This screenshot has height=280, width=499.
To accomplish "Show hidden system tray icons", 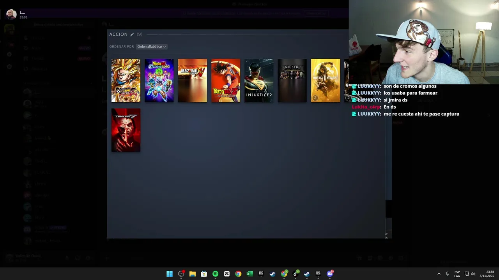I will (439, 274).
